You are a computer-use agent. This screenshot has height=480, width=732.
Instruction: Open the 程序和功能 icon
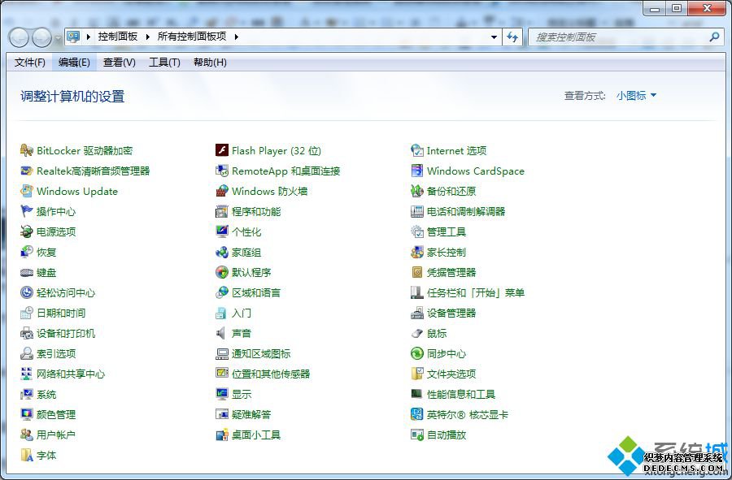222,211
